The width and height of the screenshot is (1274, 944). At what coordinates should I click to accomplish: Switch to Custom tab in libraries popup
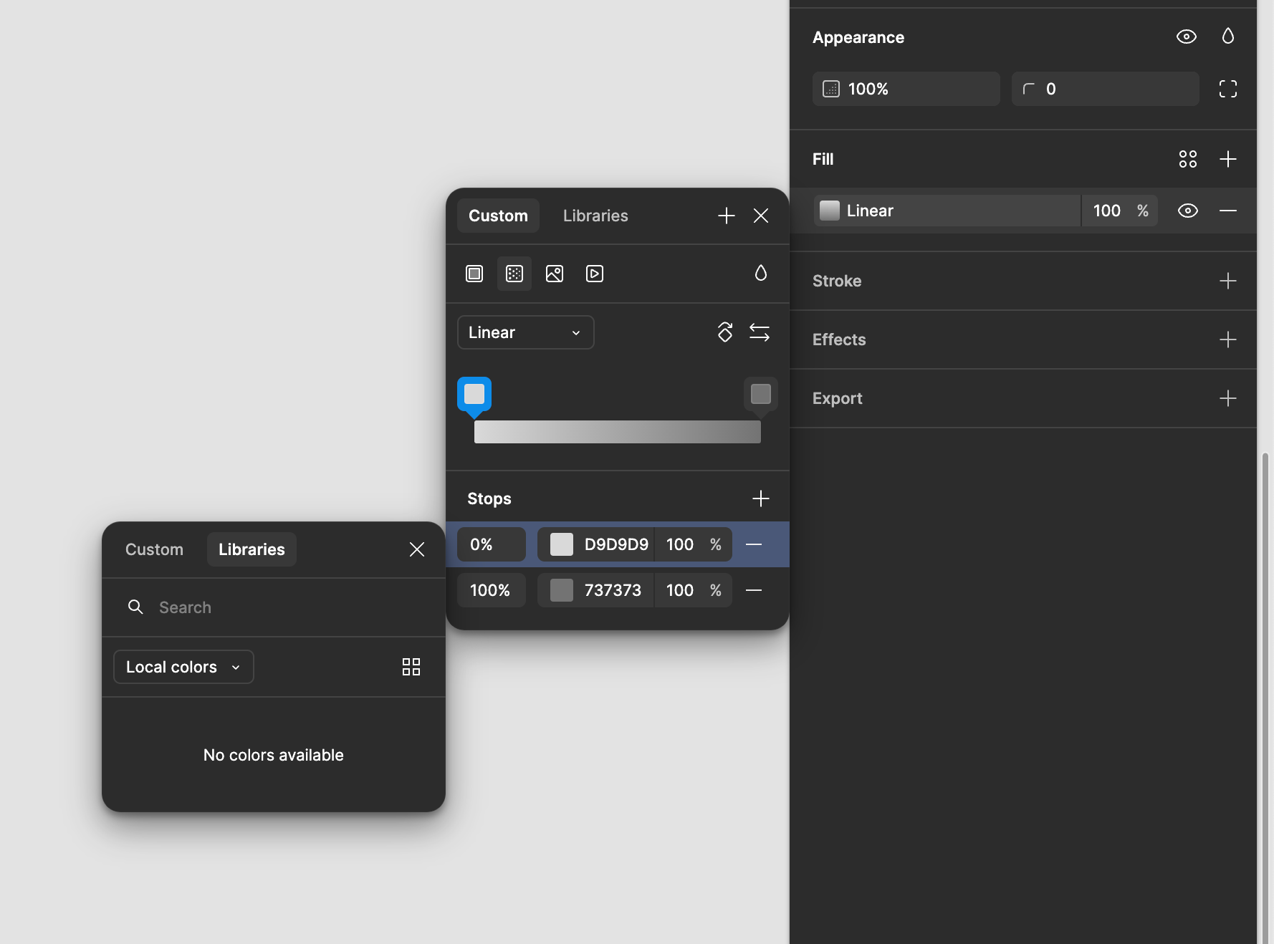[154, 549]
